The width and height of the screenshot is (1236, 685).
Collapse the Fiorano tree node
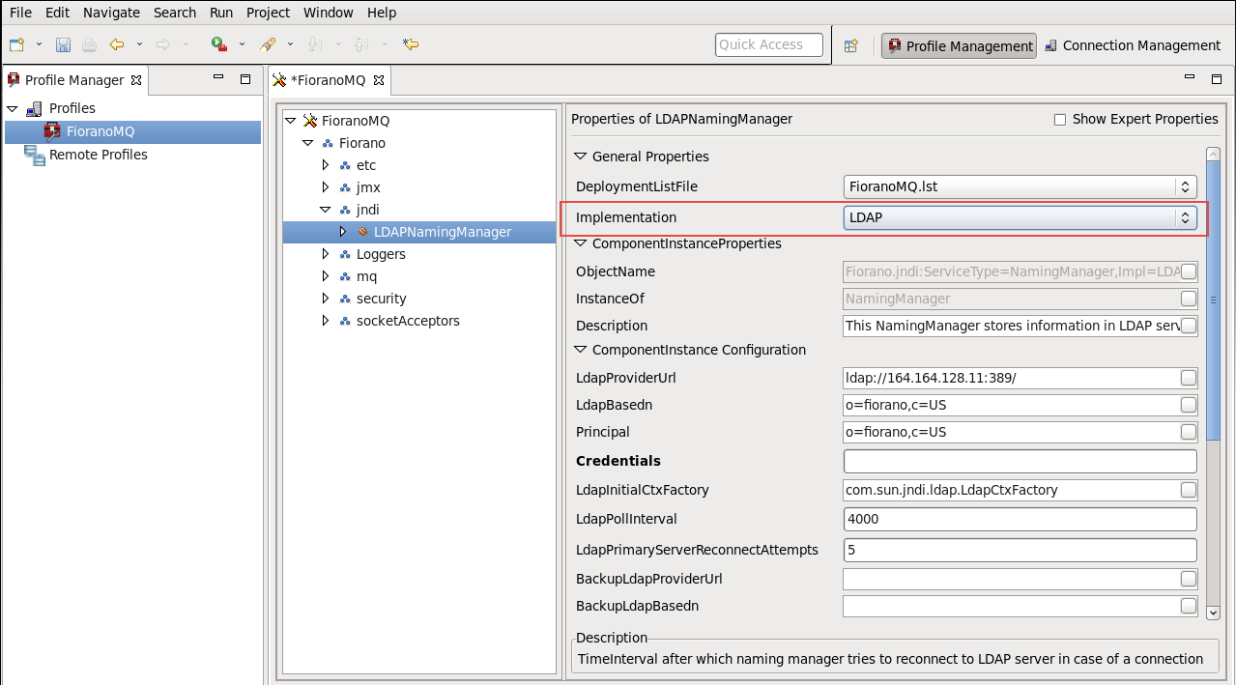click(x=308, y=143)
